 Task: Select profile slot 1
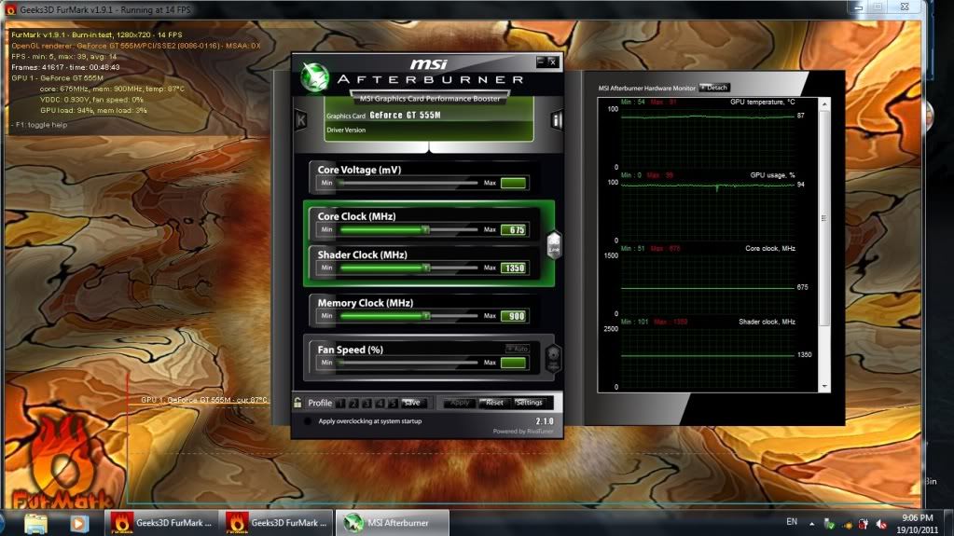[x=340, y=403]
